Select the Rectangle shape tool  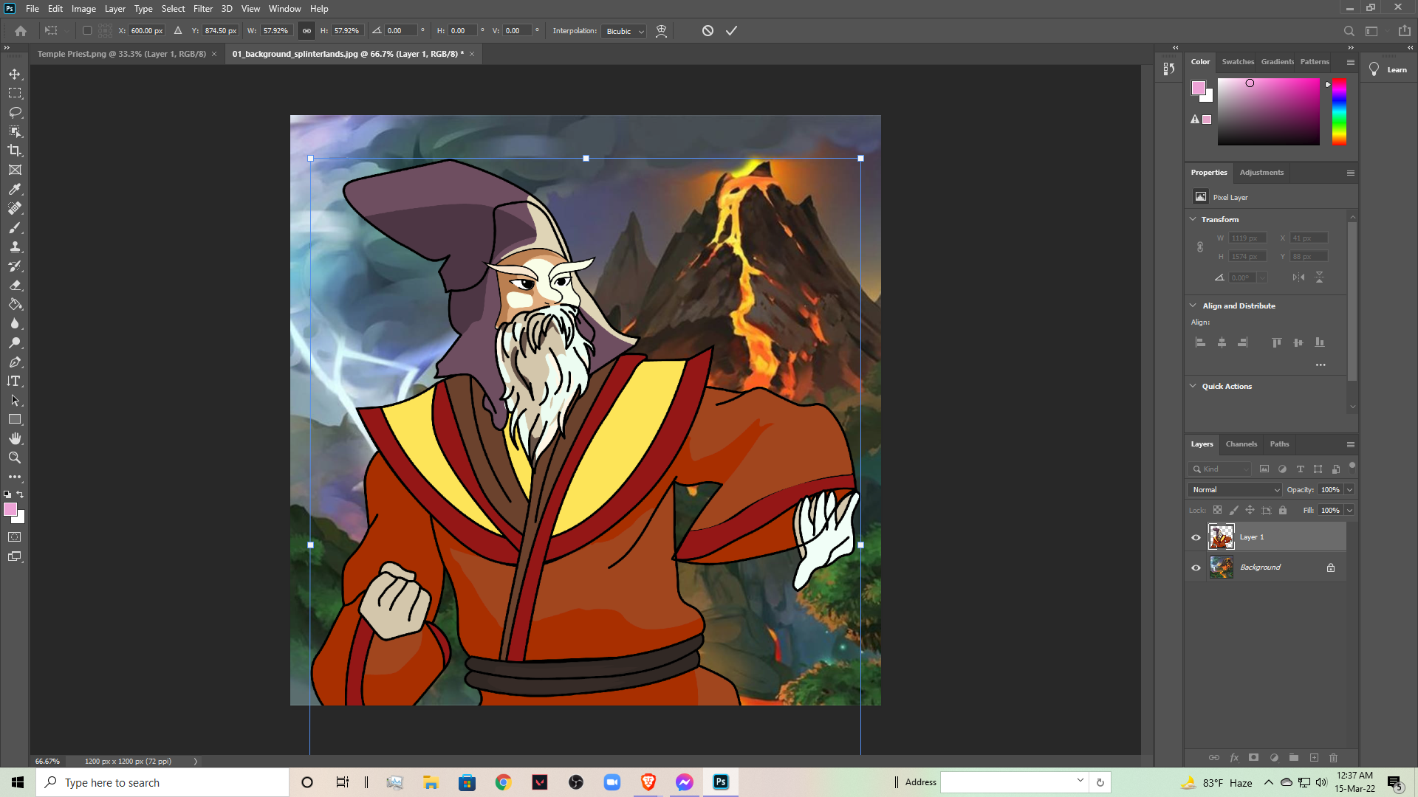pos(15,419)
